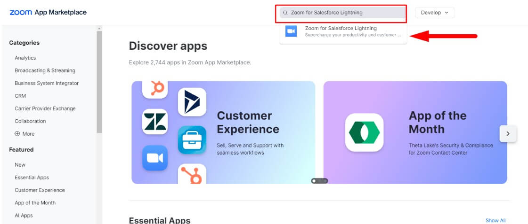Open Business System Integrator category
The width and height of the screenshot is (528, 224).
[x=47, y=83]
